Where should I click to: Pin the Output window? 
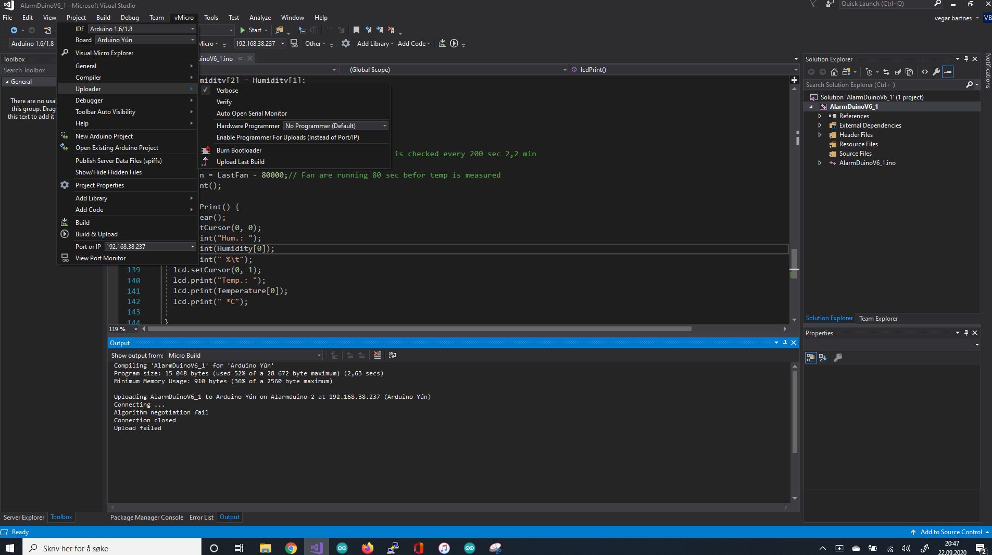point(785,343)
